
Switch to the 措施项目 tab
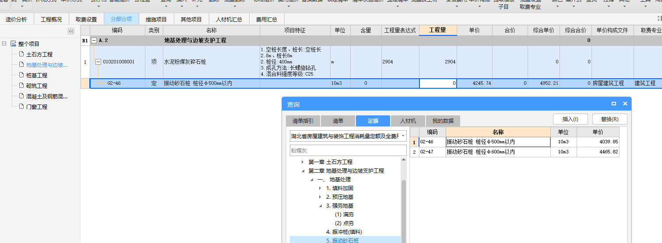(x=156, y=19)
